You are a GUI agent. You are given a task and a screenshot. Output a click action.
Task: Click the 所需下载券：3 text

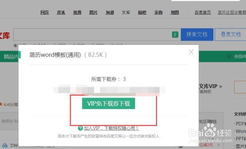[108, 79]
